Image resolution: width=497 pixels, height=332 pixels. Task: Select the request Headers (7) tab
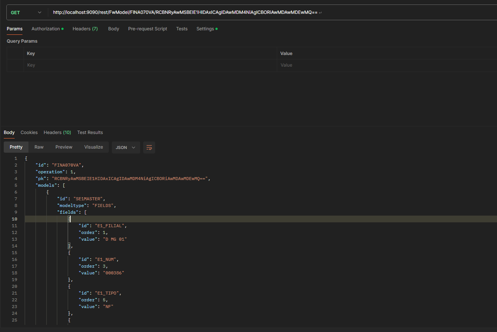pyautogui.click(x=85, y=29)
